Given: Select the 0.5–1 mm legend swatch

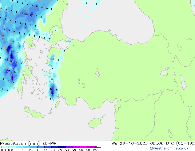Looking at the screenshot, I should (12, 147).
